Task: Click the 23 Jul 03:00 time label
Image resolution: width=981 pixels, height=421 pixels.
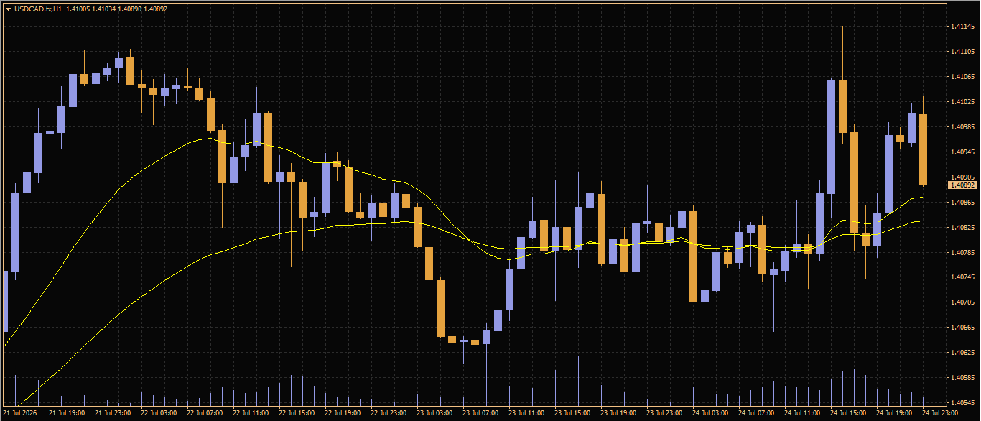Action: pos(434,414)
